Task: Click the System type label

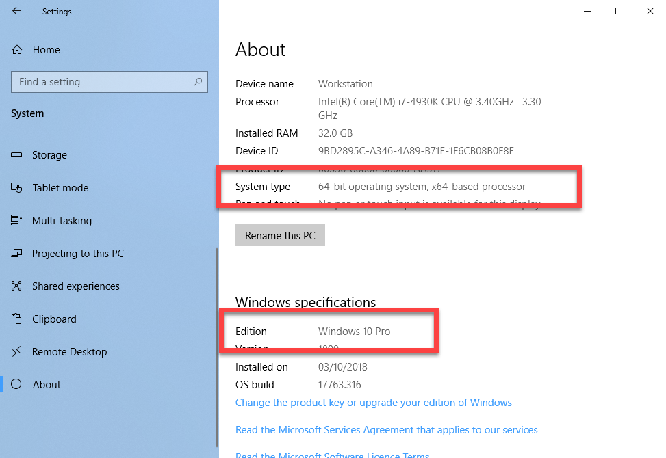Action: point(263,187)
